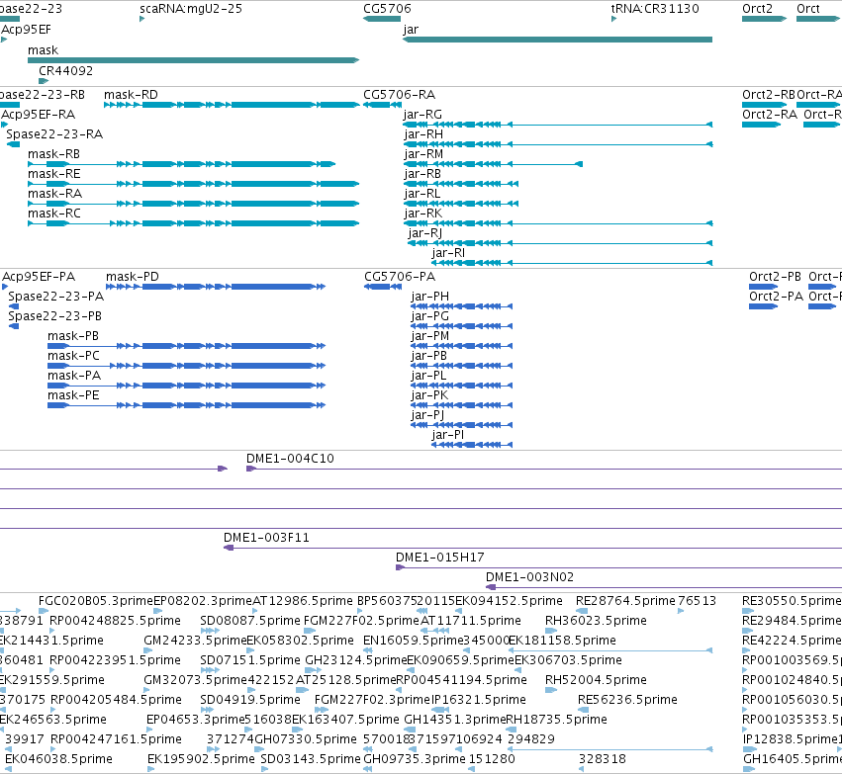Select the AT12986.5prime EST label
Viewport: 842px width, 774px height.
[x=303, y=601]
